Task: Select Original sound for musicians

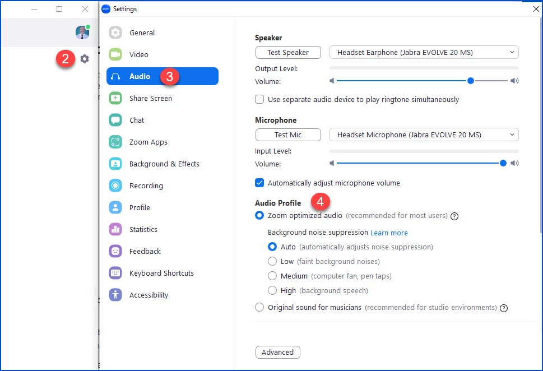Action: pos(259,307)
